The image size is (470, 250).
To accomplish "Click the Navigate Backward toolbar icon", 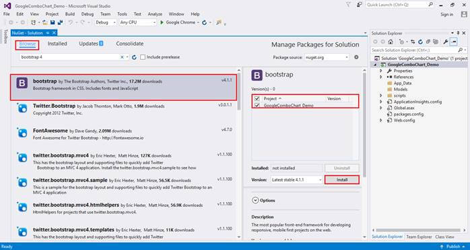I will click(11, 22).
